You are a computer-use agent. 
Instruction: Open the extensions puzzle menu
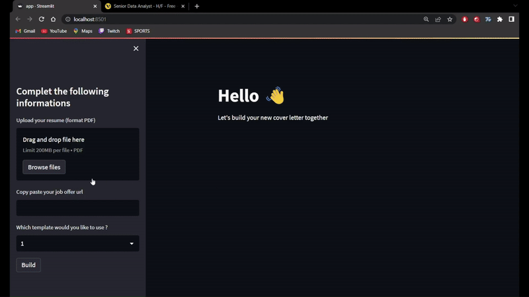(500, 19)
